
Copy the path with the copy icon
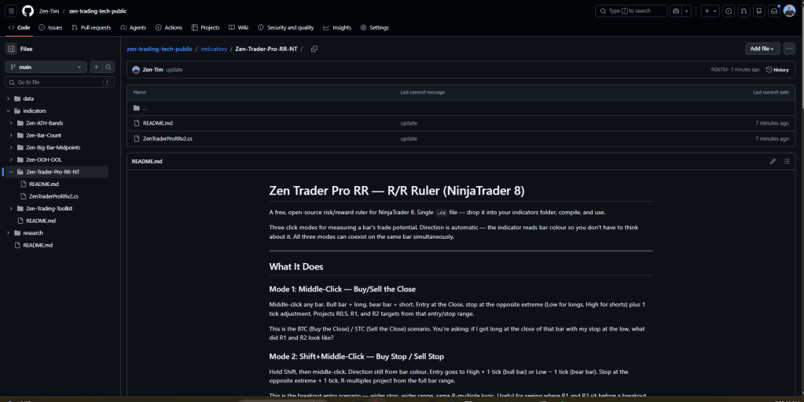pos(314,49)
